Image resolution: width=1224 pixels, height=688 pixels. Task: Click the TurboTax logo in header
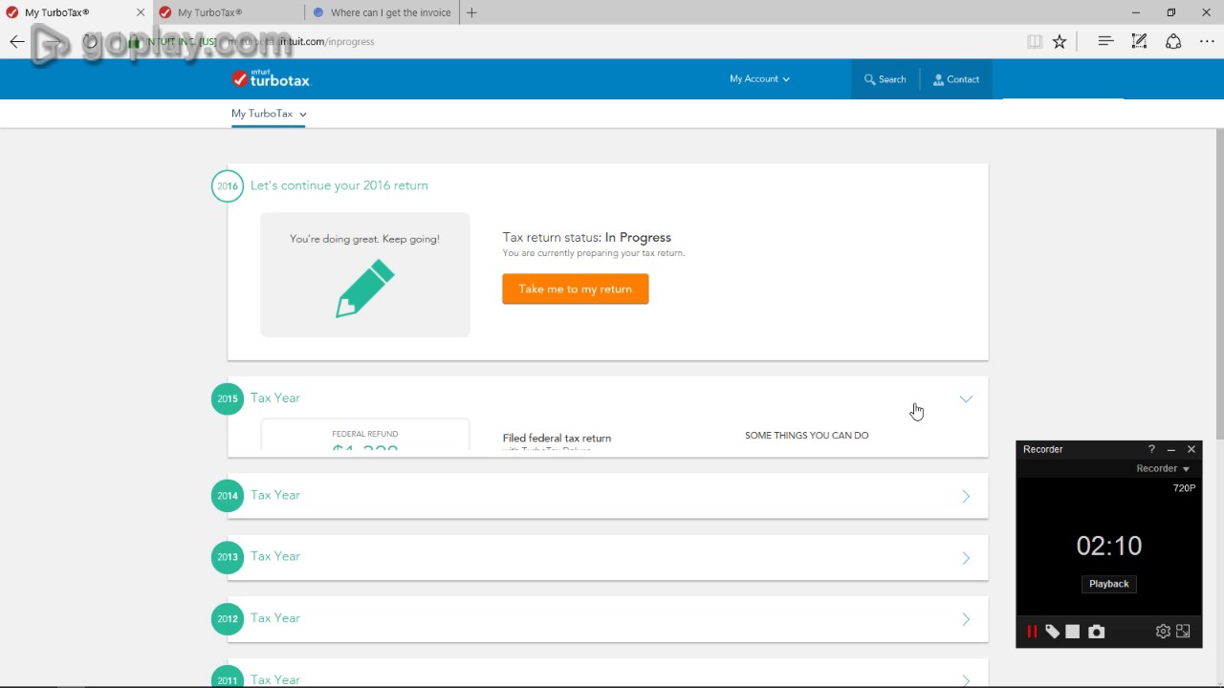(x=272, y=78)
